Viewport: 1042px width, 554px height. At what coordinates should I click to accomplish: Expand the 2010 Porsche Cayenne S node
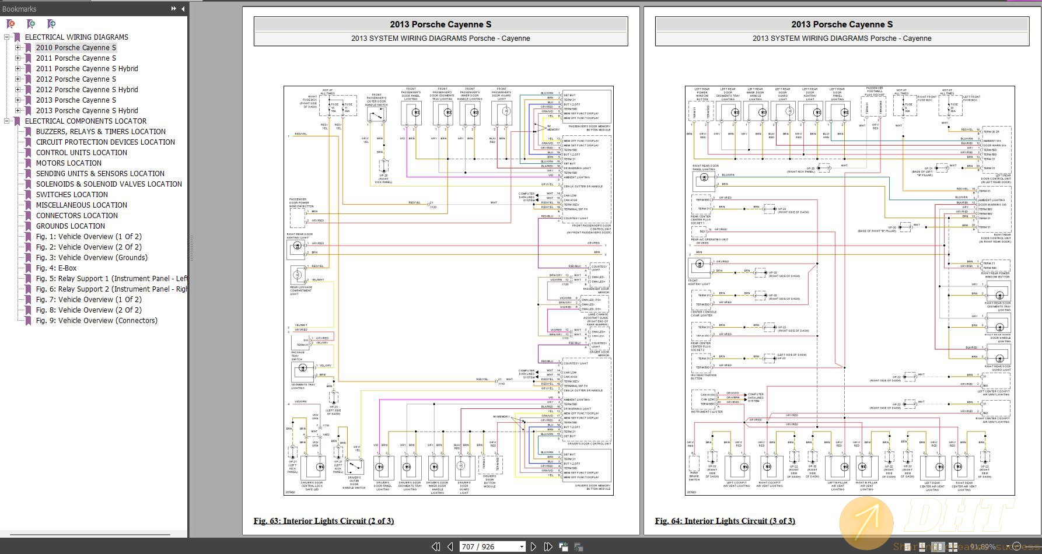click(18, 47)
